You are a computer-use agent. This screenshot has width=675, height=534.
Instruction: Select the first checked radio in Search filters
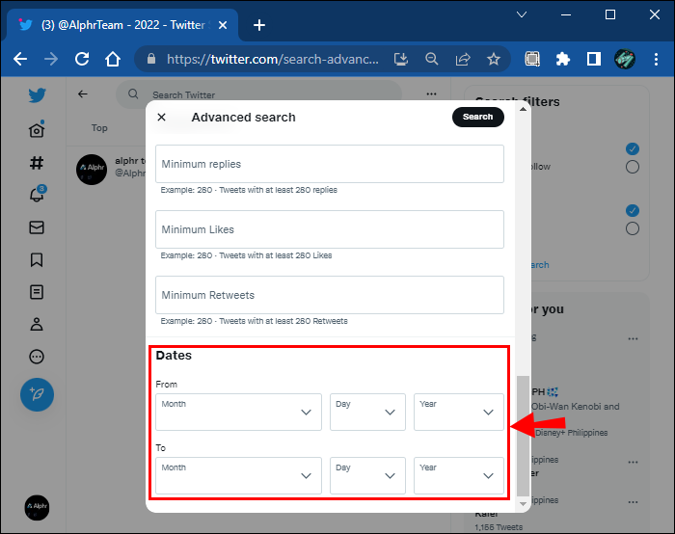tap(633, 148)
